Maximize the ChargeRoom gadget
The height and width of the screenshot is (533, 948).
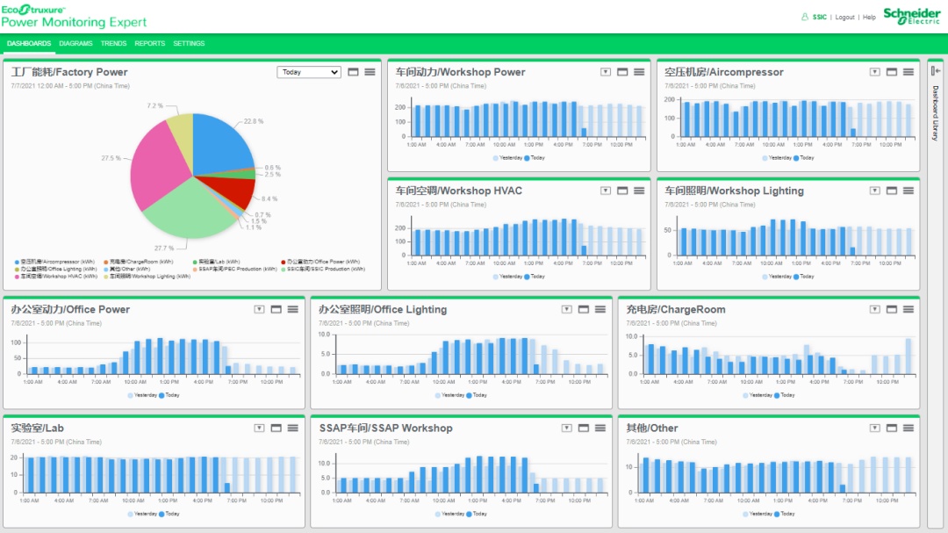pos(892,309)
